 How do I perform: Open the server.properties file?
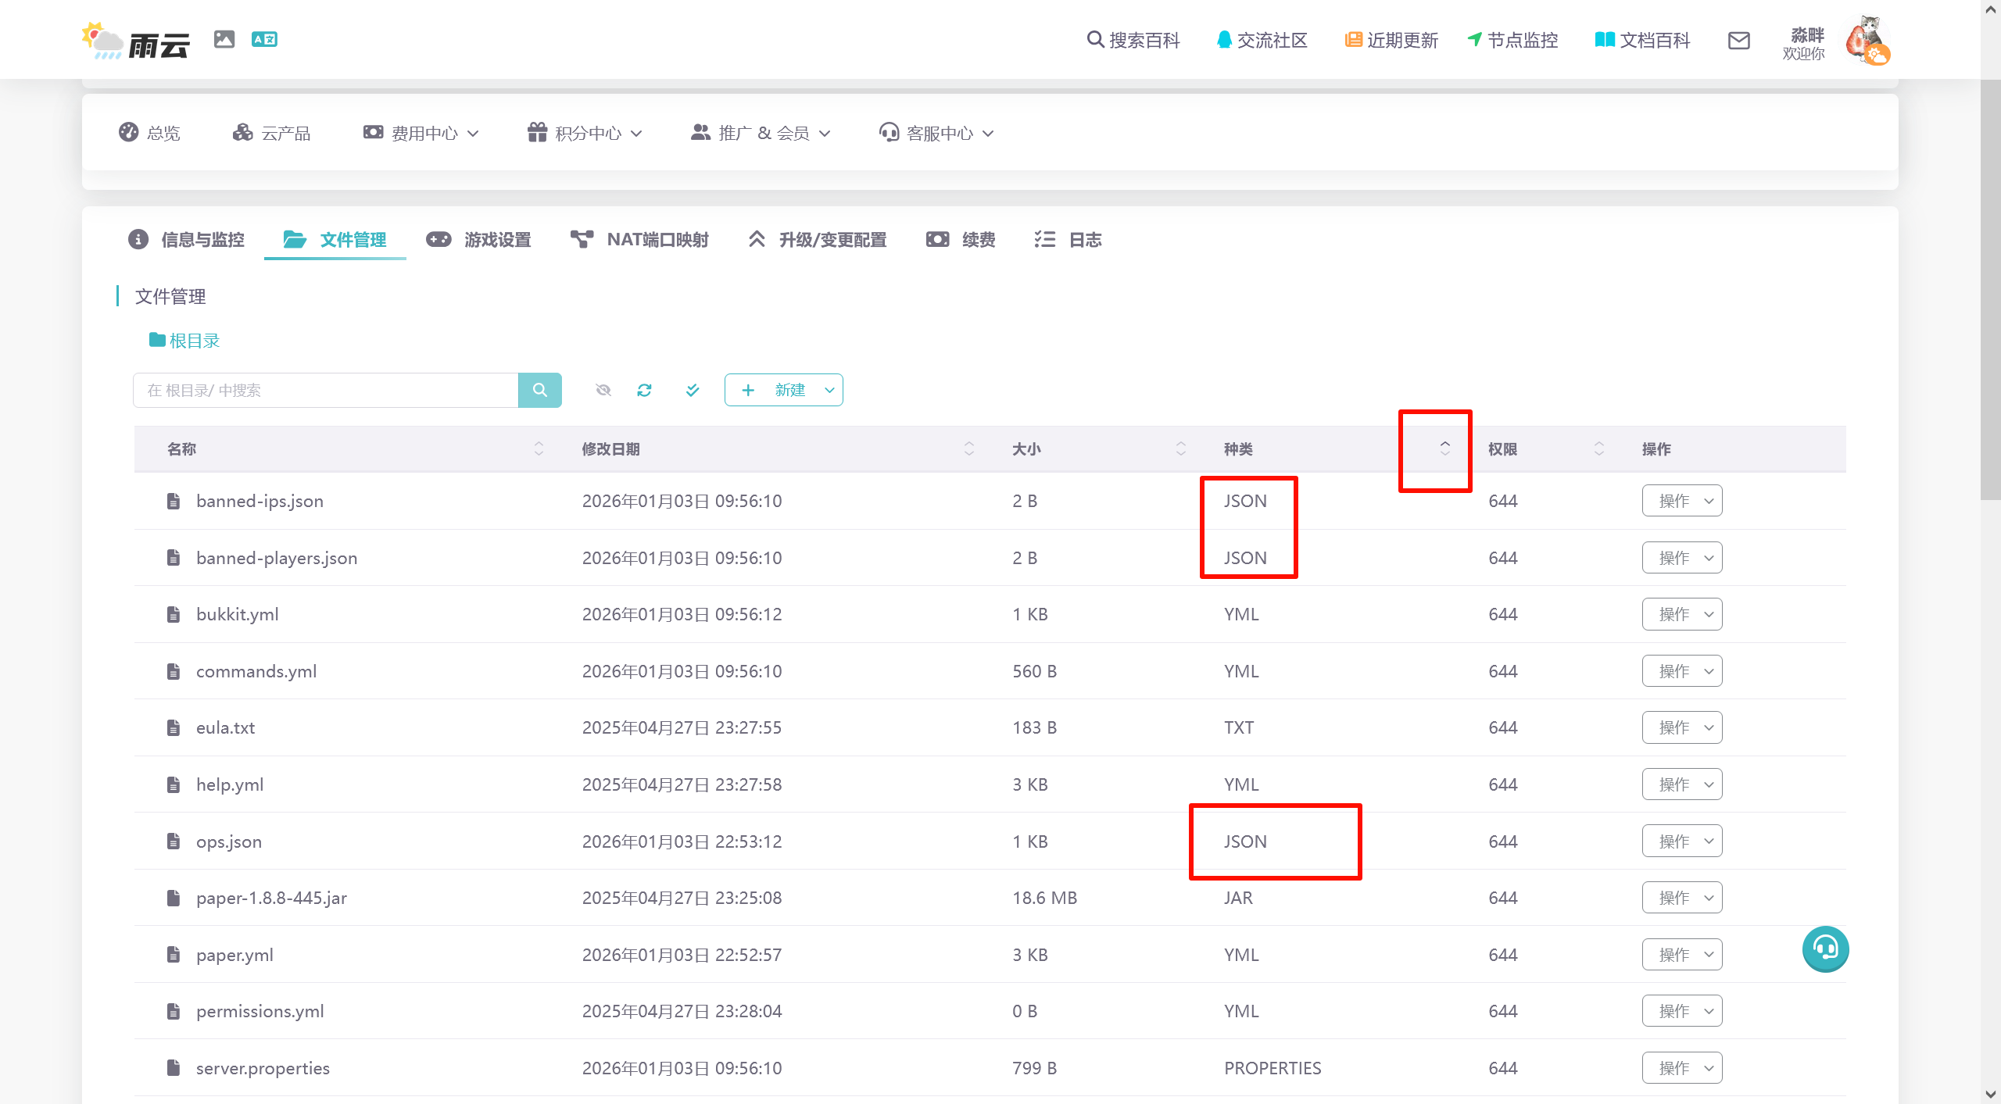tap(263, 1068)
